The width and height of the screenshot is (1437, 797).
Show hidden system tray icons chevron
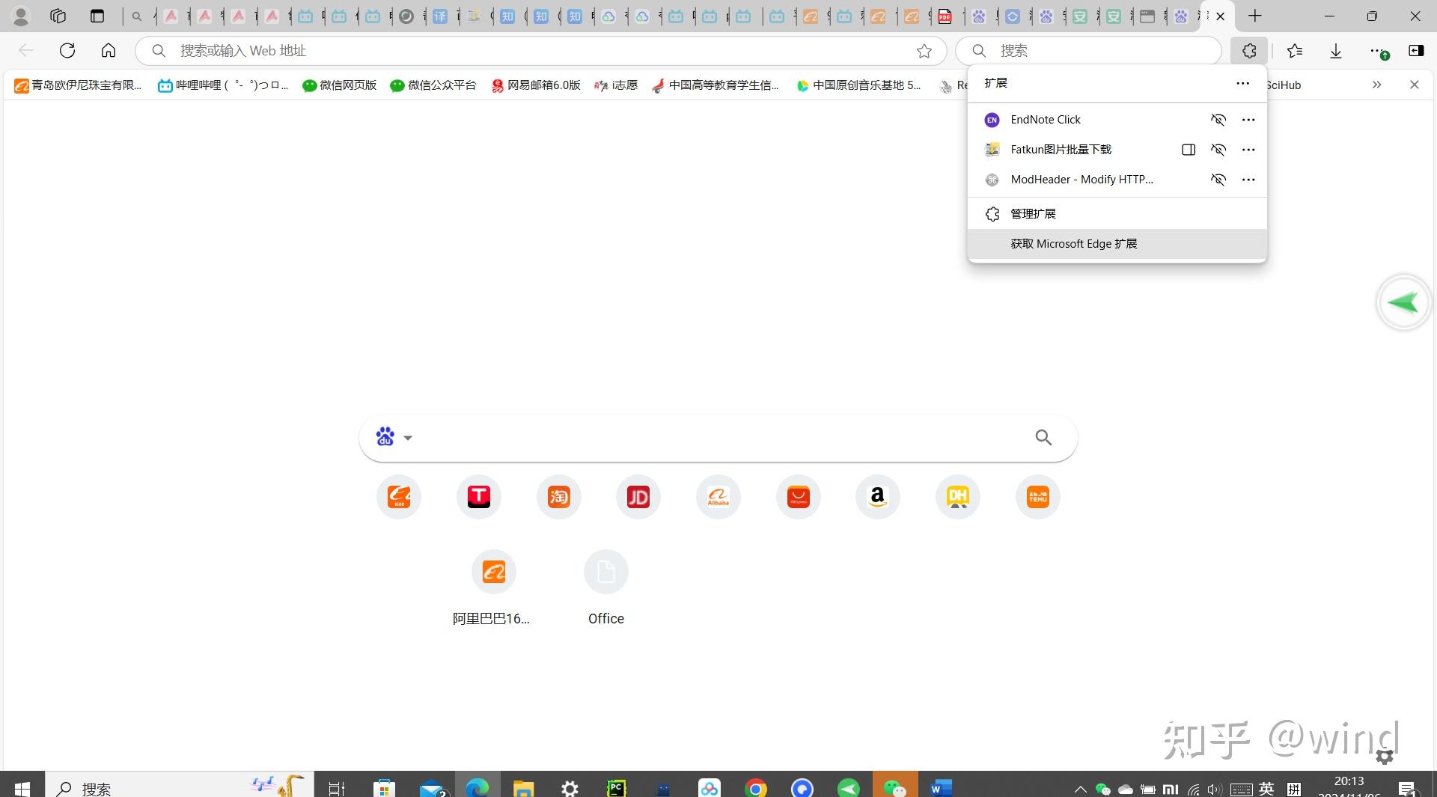pos(1080,789)
